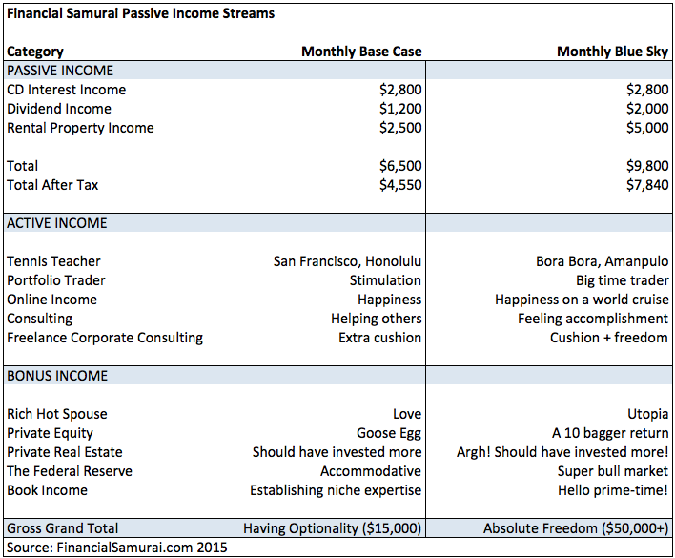
Task: Click the Goose Egg cell
Action: coord(389,433)
